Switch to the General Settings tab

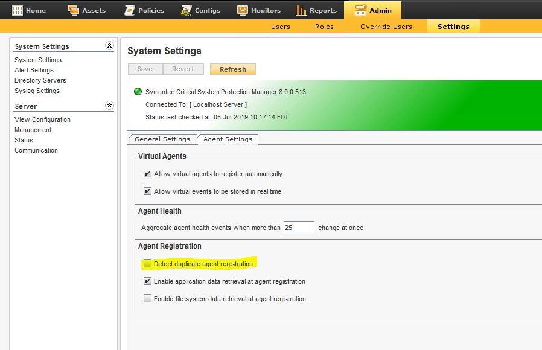pos(162,139)
